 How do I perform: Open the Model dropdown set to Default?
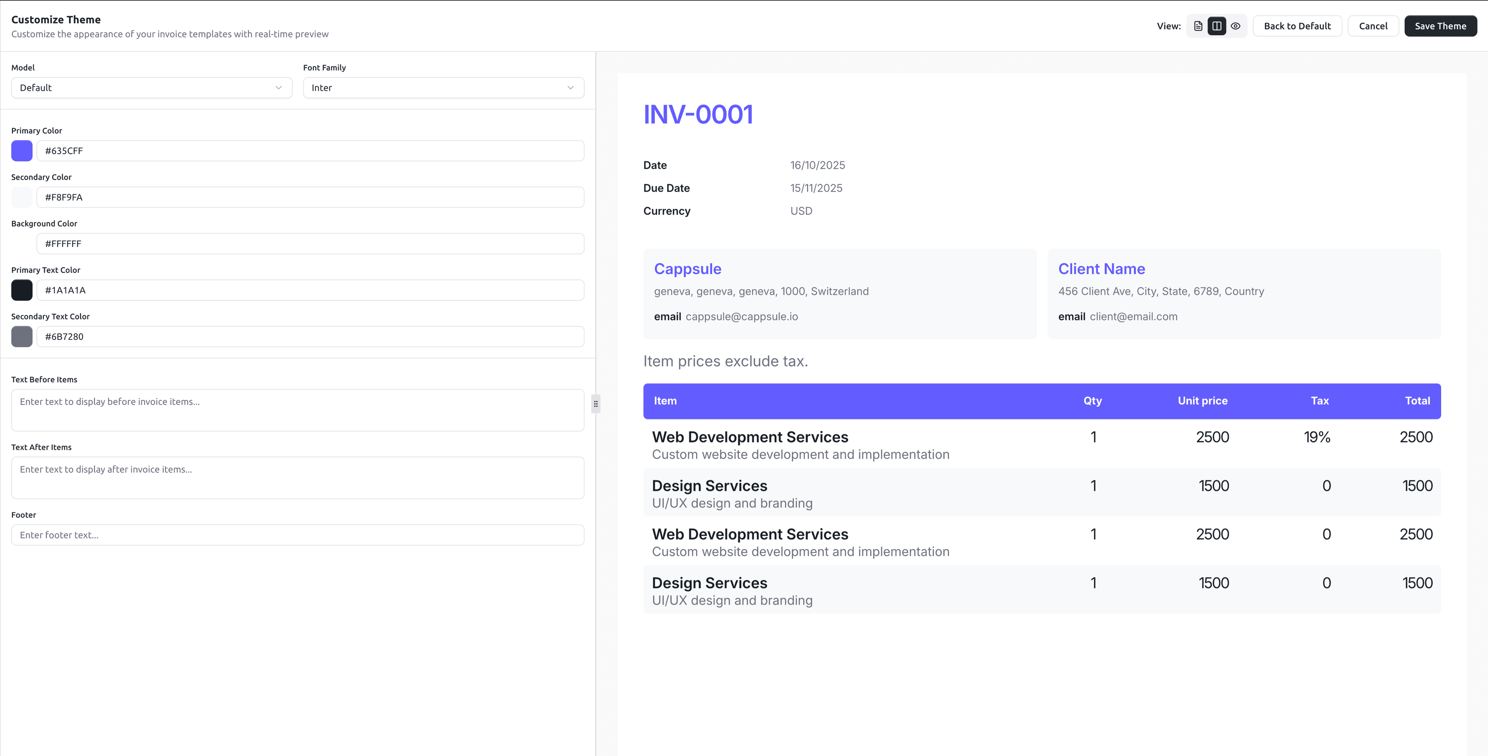click(152, 88)
